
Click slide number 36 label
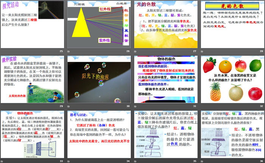point(262,161)
